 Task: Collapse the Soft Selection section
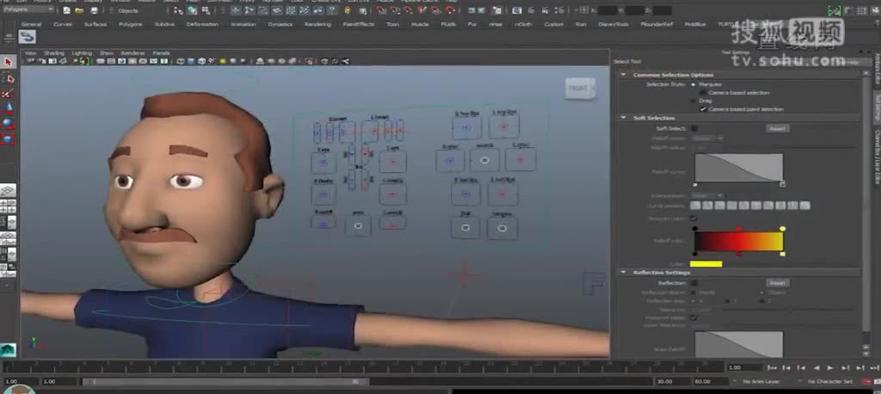(x=623, y=118)
